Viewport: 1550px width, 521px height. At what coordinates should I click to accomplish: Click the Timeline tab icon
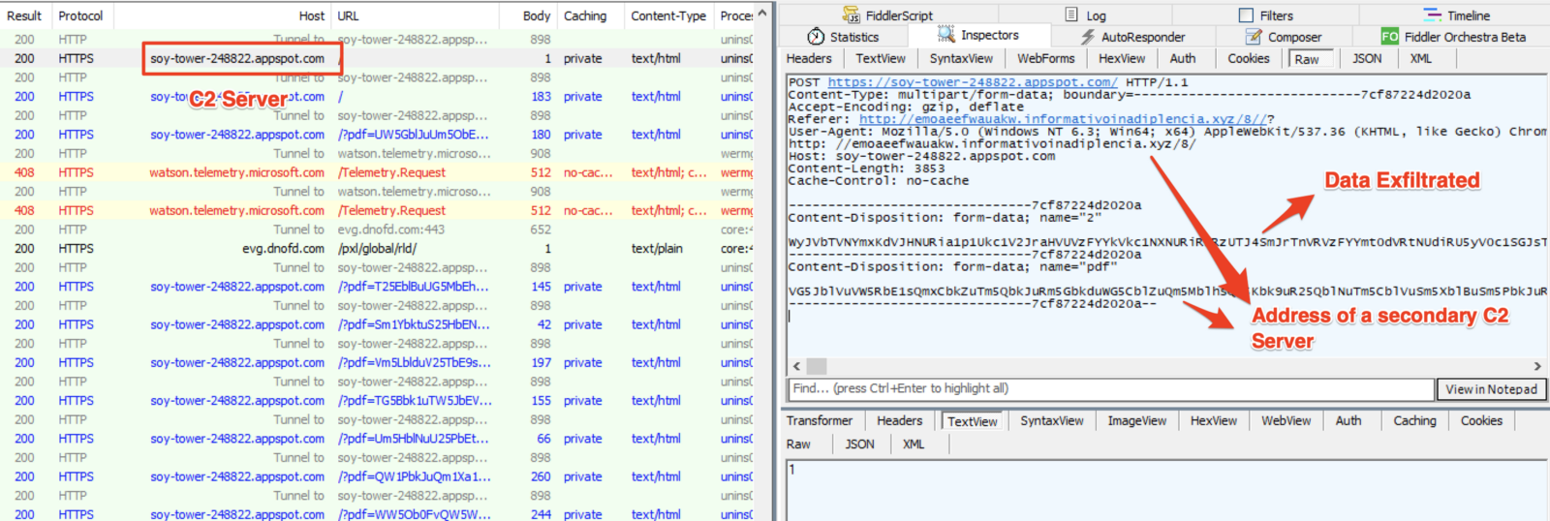(x=1432, y=15)
